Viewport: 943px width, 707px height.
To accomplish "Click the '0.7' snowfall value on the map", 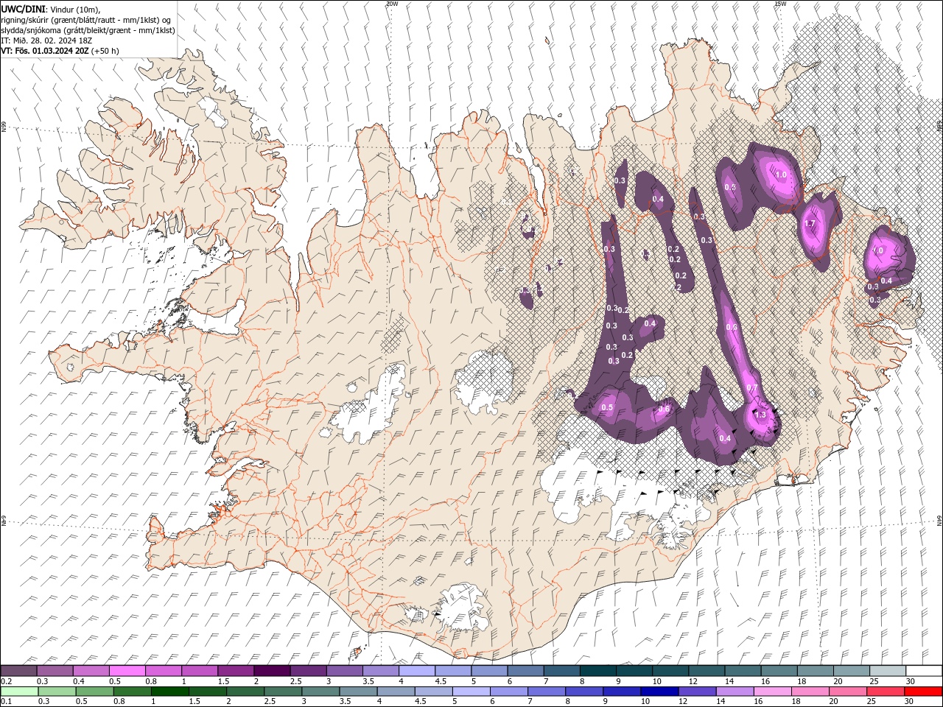I will 752,388.
